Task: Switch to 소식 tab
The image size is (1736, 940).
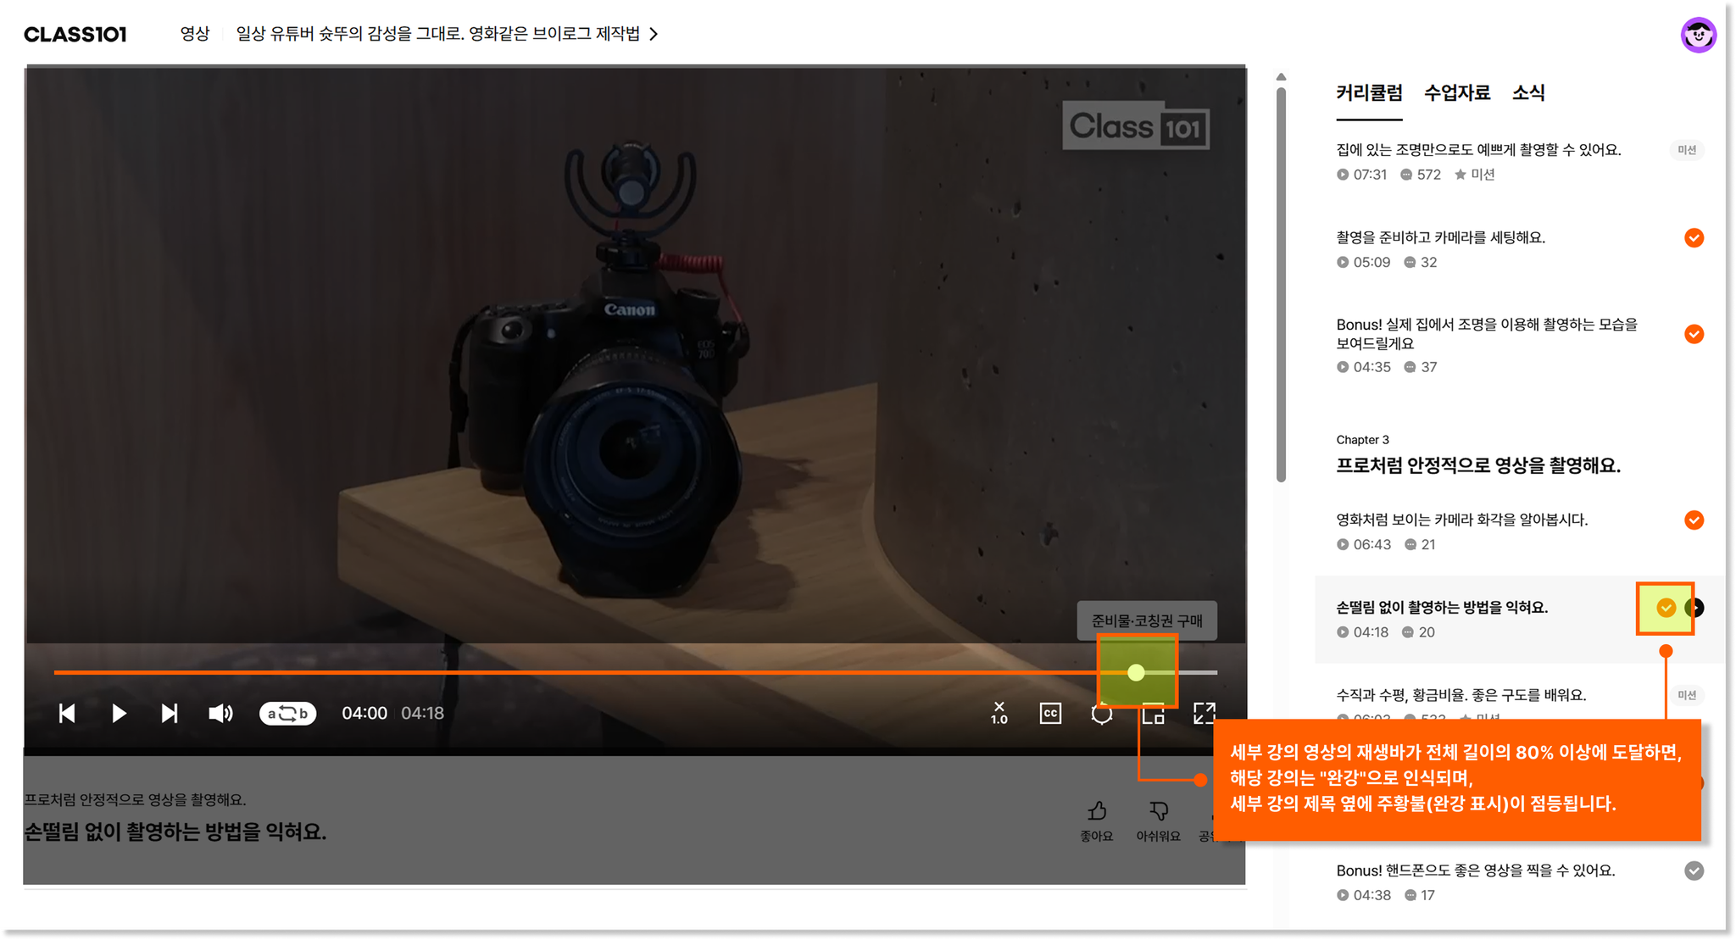Action: [1528, 93]
